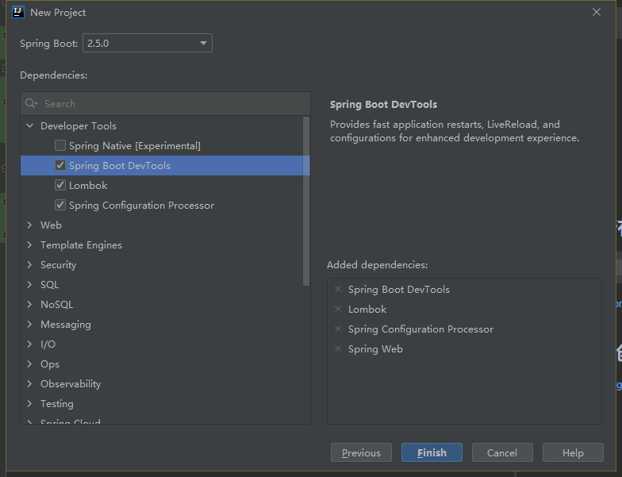Go back with the Previous button

361,452
